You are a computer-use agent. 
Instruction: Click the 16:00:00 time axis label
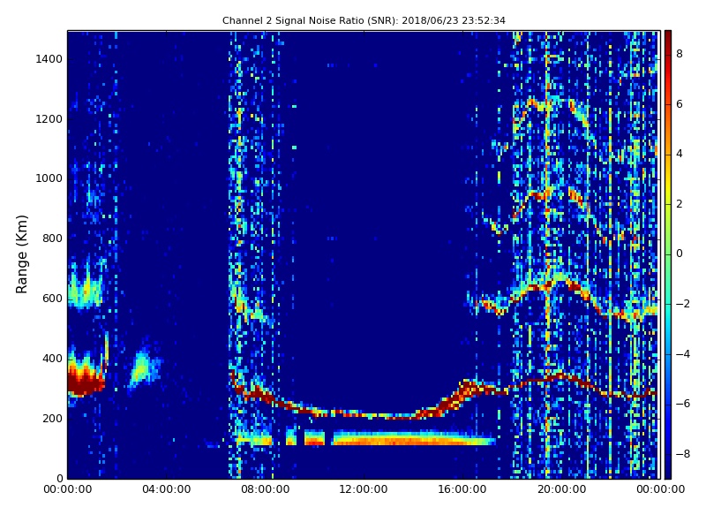tap(462, 489)
